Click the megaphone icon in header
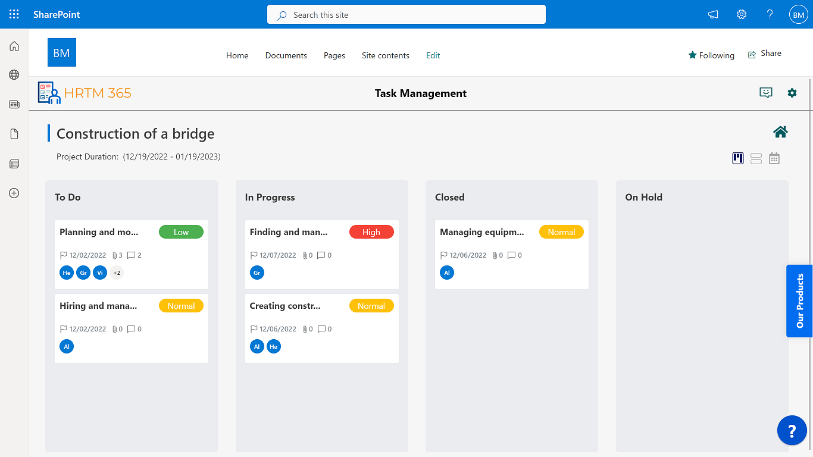 (713, 14)
